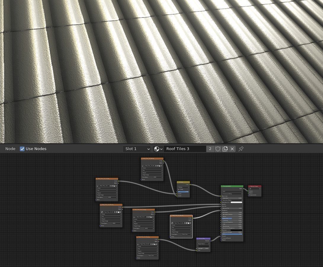
Task: Open the Single Image source dropdown in selected node
Action: pos(181,232)
